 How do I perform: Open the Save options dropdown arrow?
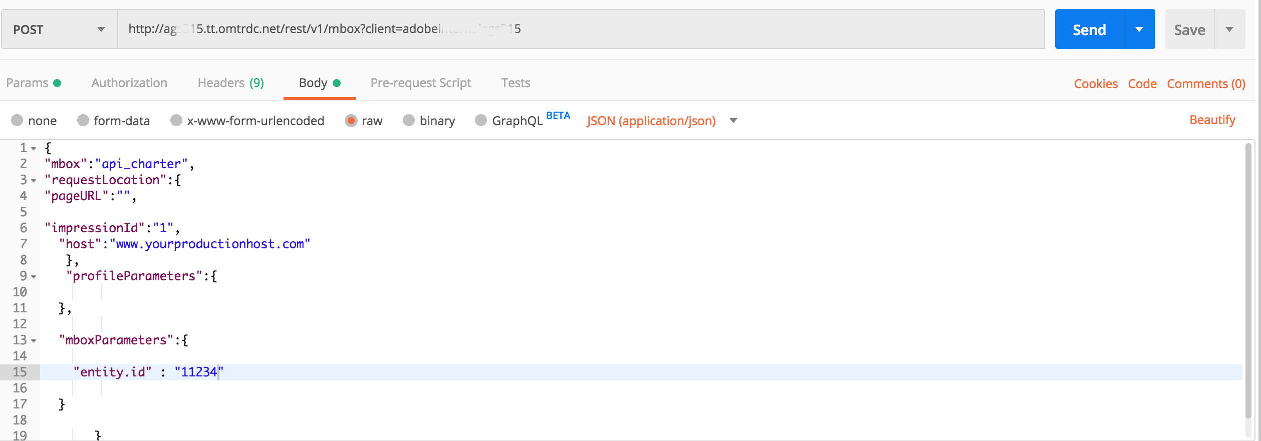click(x=1229, y=30)
